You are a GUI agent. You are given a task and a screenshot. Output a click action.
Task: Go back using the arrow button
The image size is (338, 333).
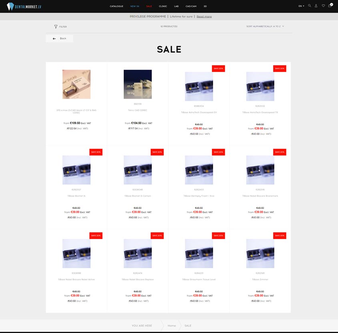60,38
